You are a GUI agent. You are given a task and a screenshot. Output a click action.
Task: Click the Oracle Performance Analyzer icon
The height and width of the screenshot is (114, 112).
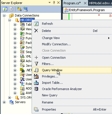36,89
